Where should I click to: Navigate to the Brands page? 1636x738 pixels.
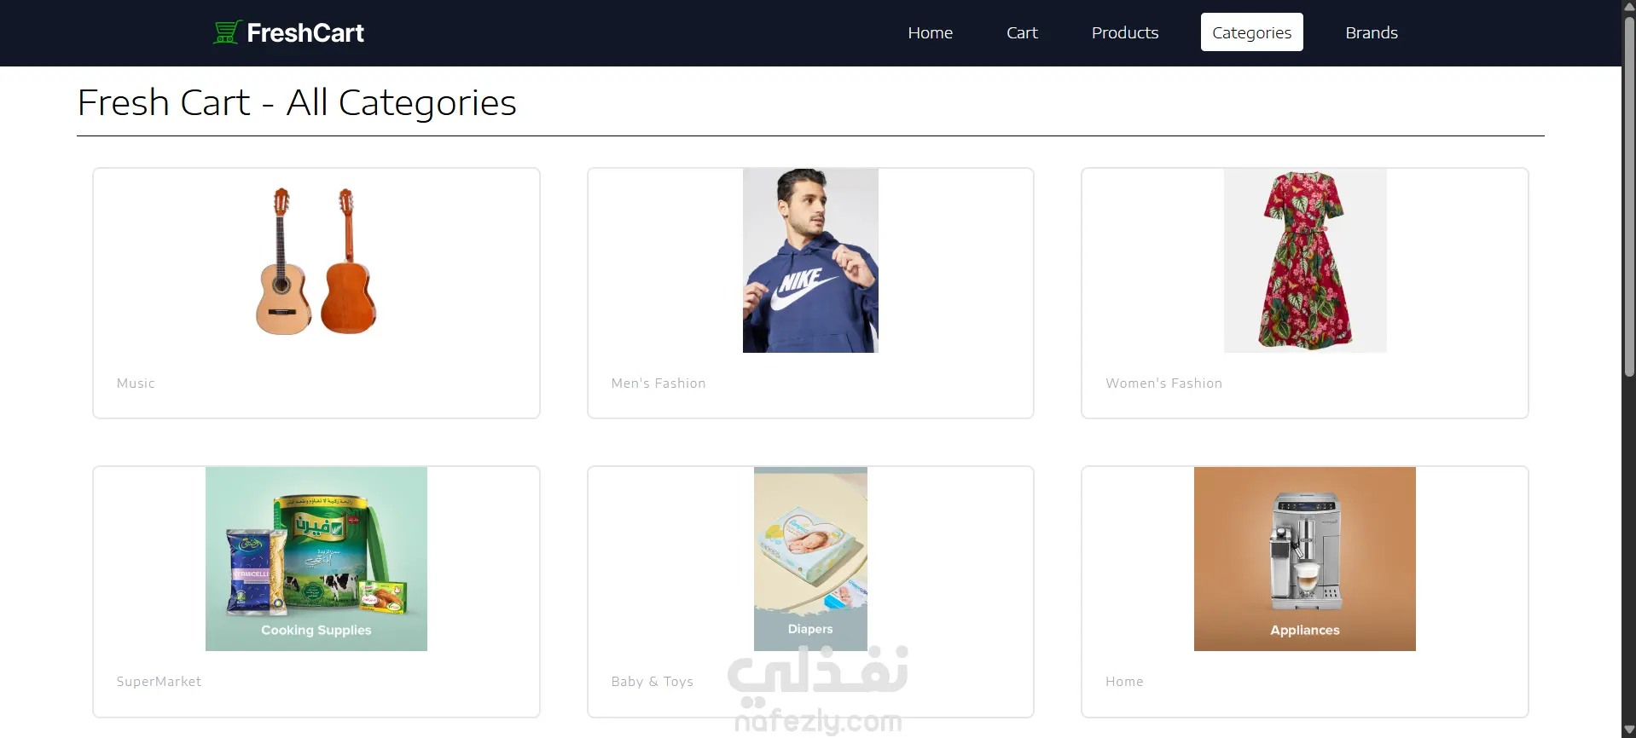click(1372, 32)
